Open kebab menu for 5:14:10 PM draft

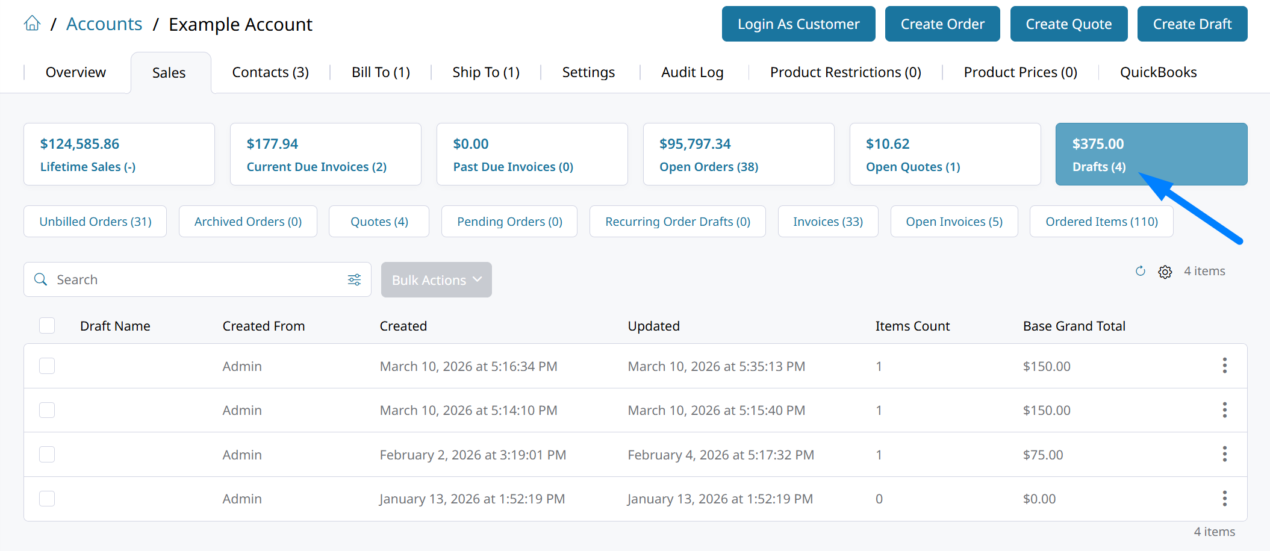pos(1224,410)
